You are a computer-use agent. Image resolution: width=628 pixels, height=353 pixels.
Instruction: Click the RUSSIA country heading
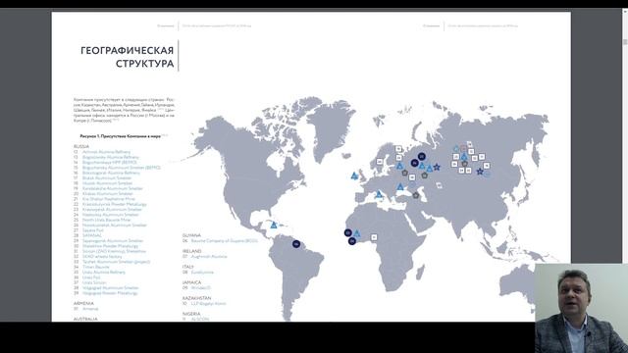point(81,146)
